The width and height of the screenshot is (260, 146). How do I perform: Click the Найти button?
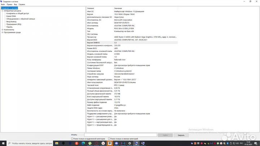click(x=165, y=135)
